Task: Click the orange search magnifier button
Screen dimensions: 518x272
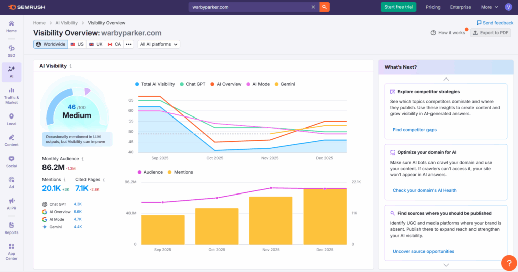Action: (324, 7)
